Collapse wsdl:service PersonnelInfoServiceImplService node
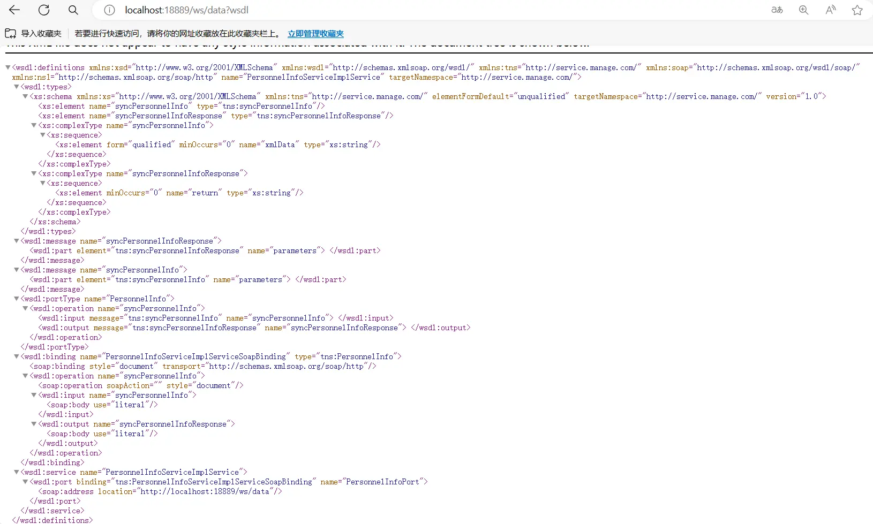The width and height of the screenshot is (873, 524). 17,472
